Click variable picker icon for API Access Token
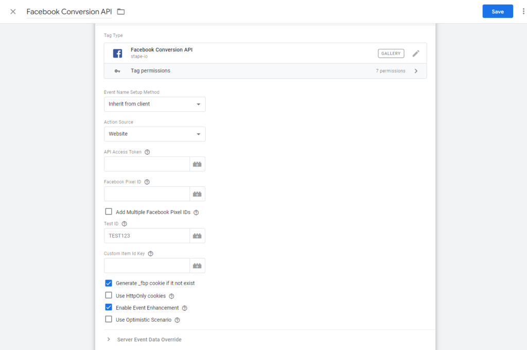 click(197, 164)
